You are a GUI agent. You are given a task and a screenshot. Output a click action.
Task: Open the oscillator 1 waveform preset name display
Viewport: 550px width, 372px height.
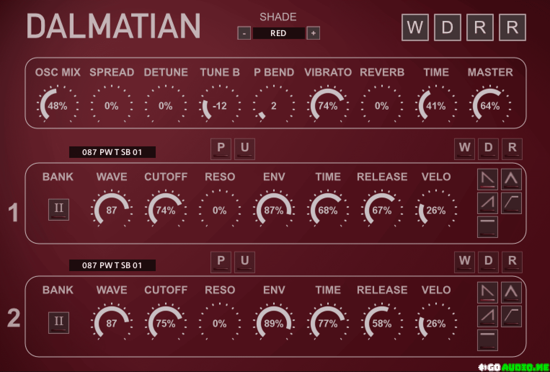[x=112, y=152]
